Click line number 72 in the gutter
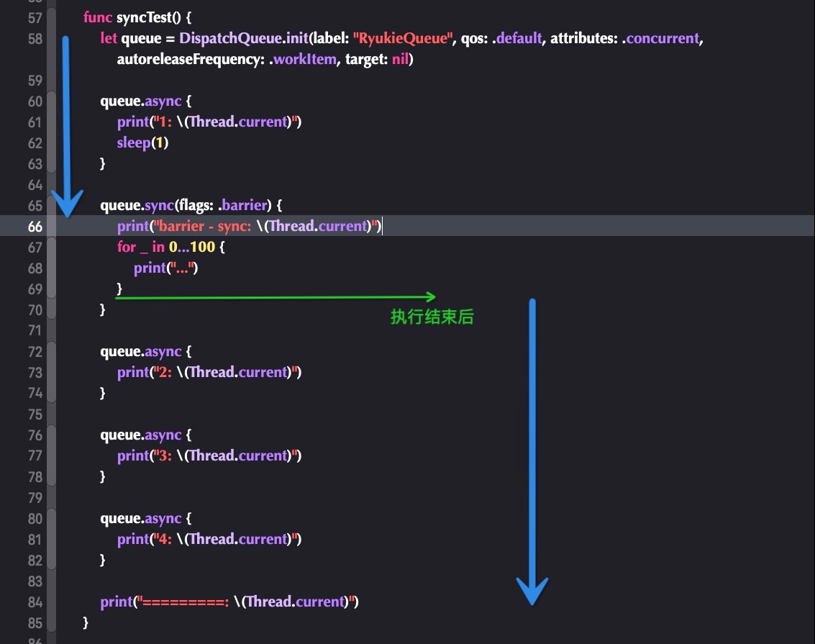815x644 pixels. (35, 352)
